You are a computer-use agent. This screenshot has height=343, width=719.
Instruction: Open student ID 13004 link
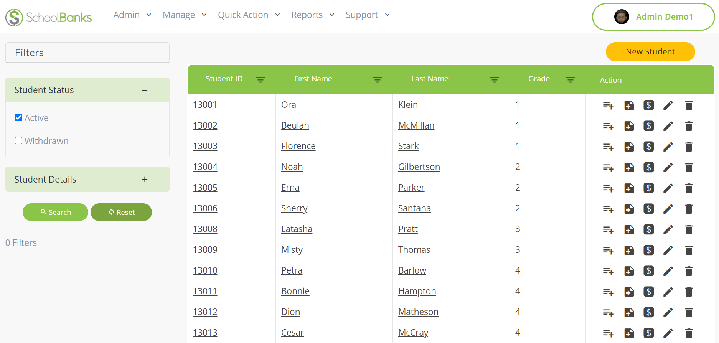coord(205,167)
